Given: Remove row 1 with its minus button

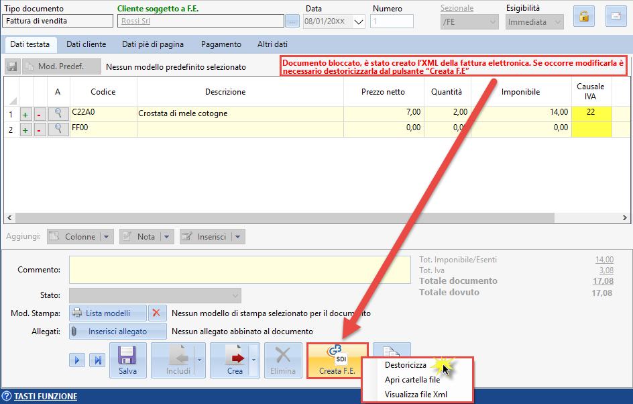Looking at the screenshot, I should 39,115.
